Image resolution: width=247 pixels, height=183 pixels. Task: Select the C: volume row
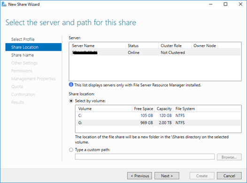(x=158, y=115)
